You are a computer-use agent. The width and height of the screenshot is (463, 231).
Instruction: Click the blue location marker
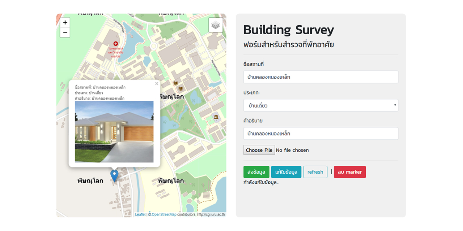(x=114, y=175)
